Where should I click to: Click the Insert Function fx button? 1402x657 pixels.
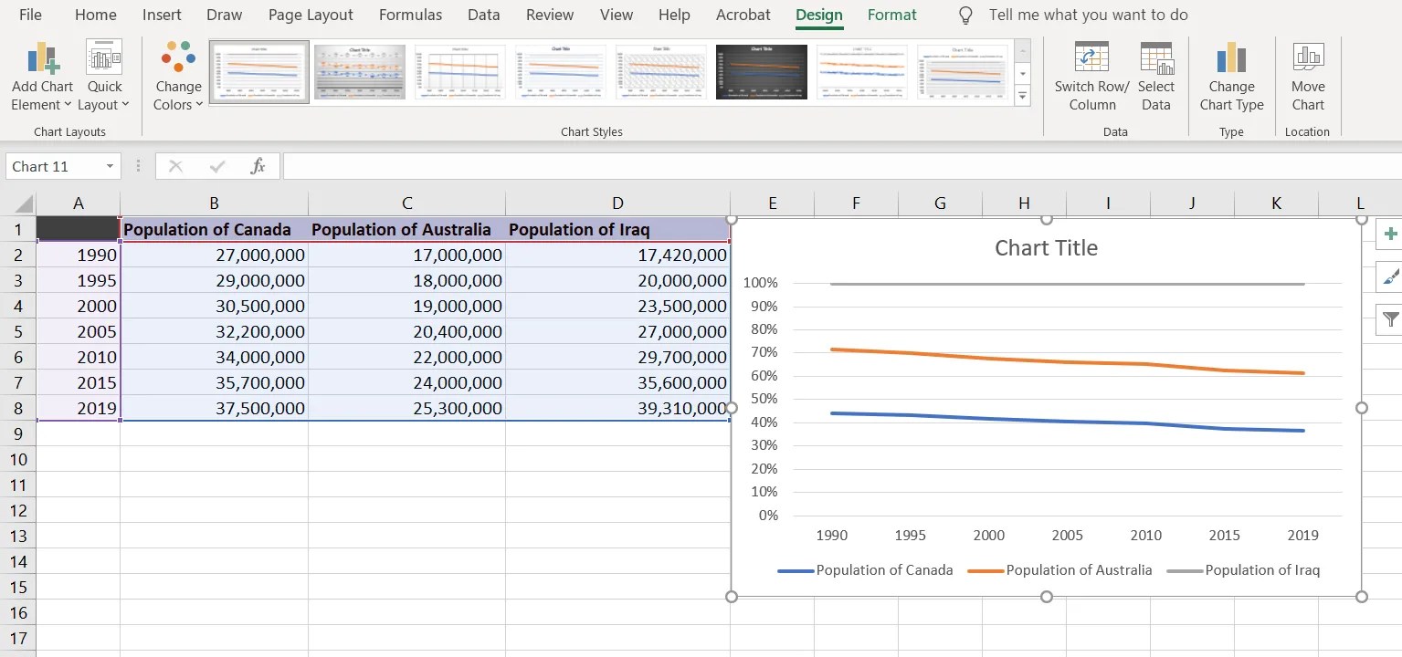(258, 166)
